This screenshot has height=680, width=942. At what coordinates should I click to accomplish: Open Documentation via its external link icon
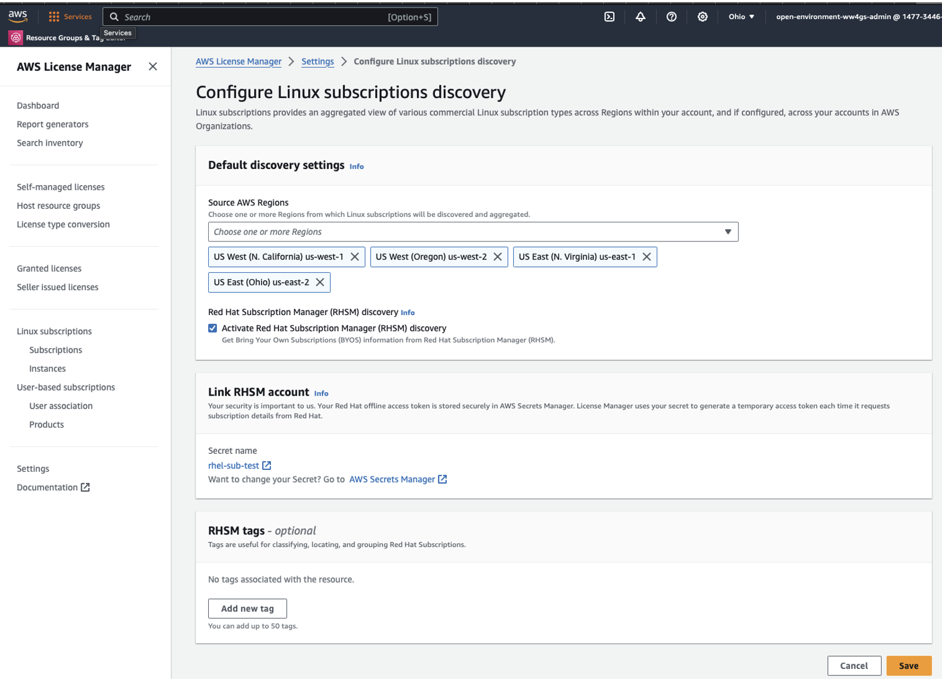(85, 487)
